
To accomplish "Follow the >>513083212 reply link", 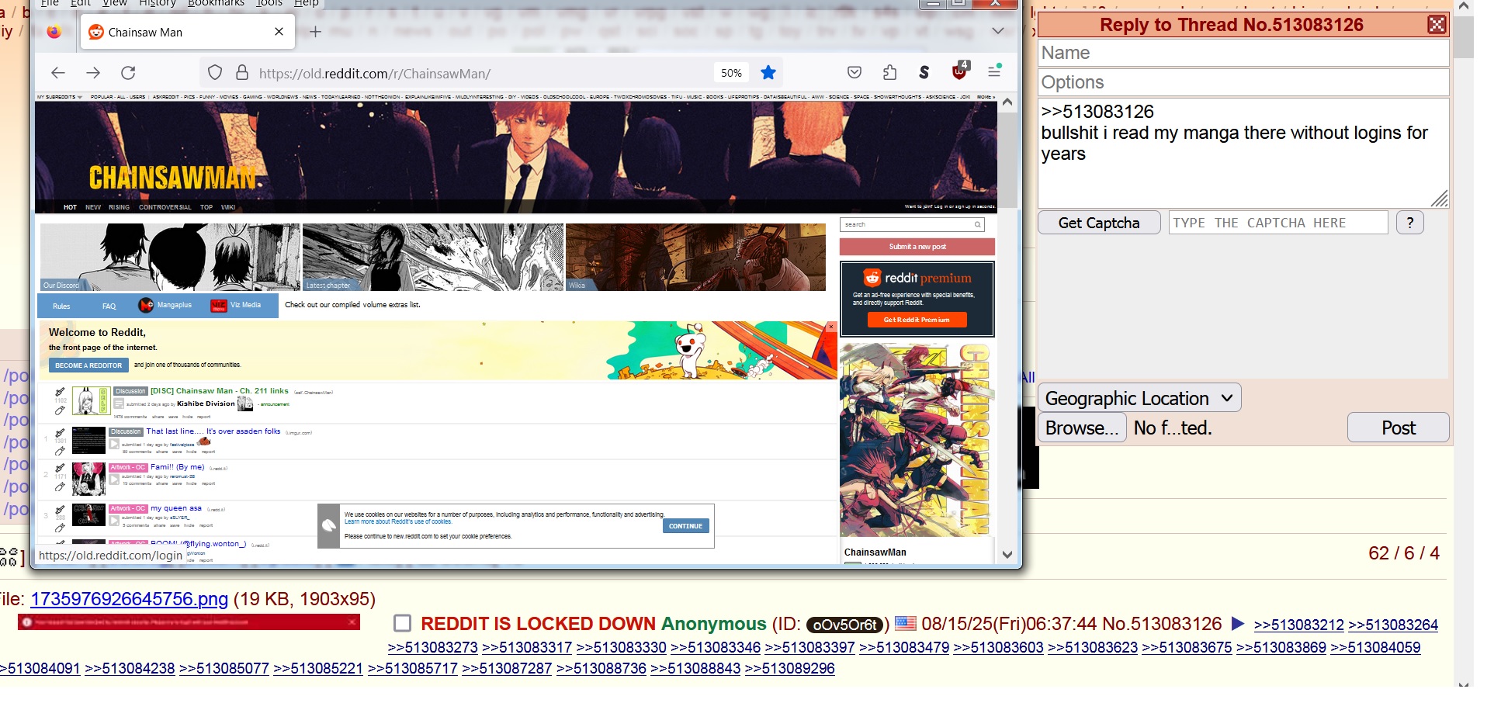I will coord(1298,625).
